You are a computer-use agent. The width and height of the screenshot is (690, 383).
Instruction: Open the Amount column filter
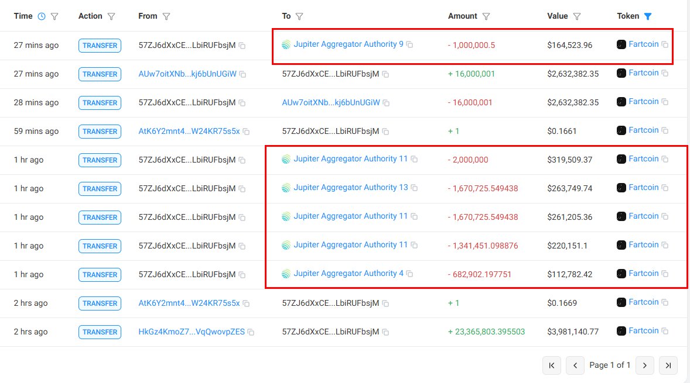[x=486, y=16]
